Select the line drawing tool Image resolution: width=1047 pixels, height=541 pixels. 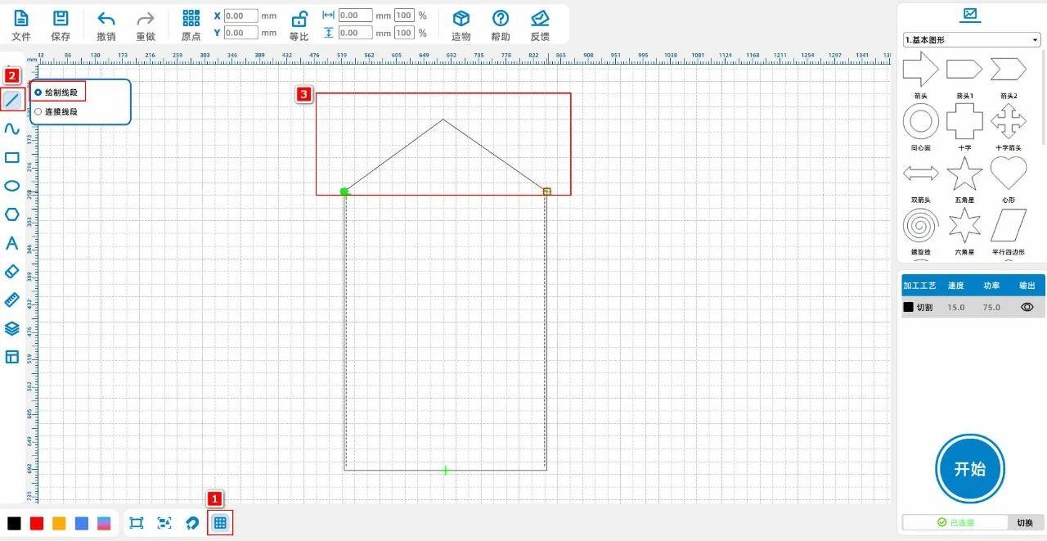tap(12, 101)
